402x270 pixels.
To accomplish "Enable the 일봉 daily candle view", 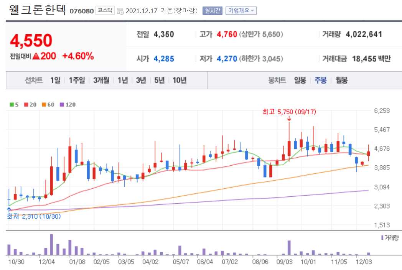I will click(300, 80).
